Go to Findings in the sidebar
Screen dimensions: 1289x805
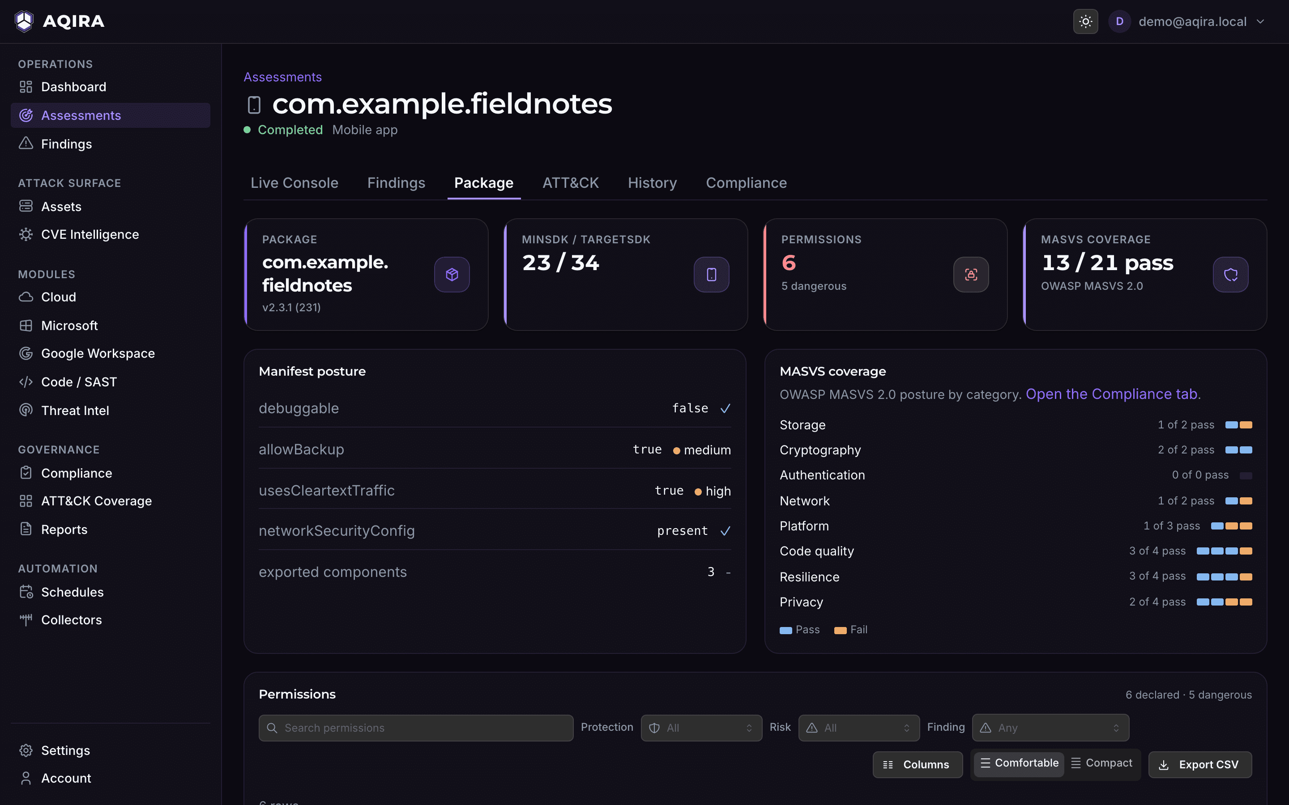110,144
